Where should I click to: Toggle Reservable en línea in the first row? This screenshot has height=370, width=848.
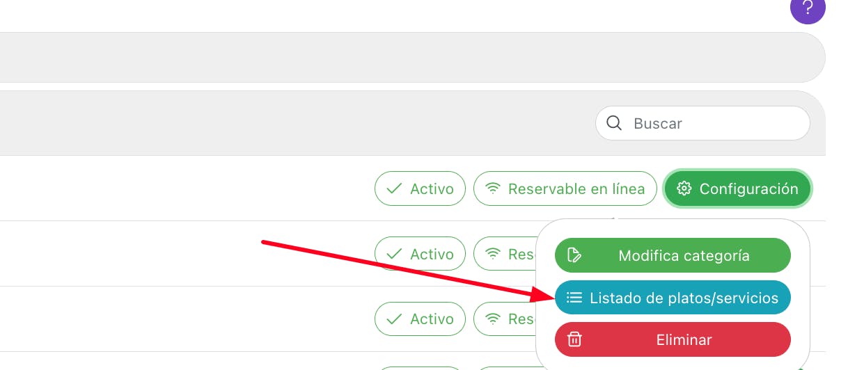click(565, 188)
